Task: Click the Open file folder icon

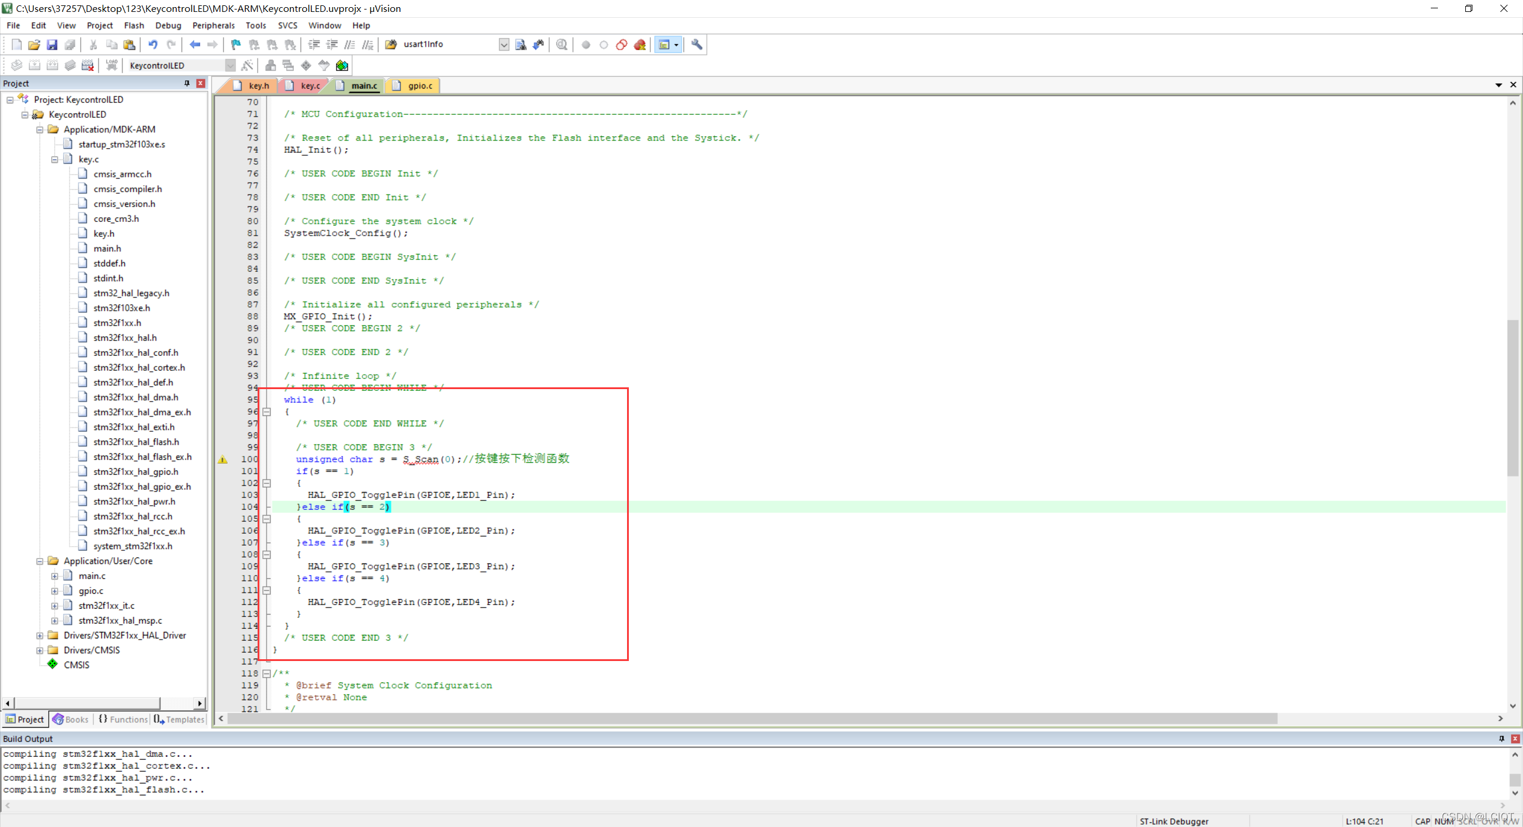Action: [34, 45]
